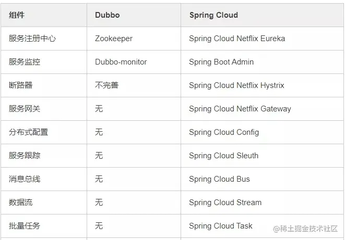Click the 分布式配置 row label

pos(28,132)
